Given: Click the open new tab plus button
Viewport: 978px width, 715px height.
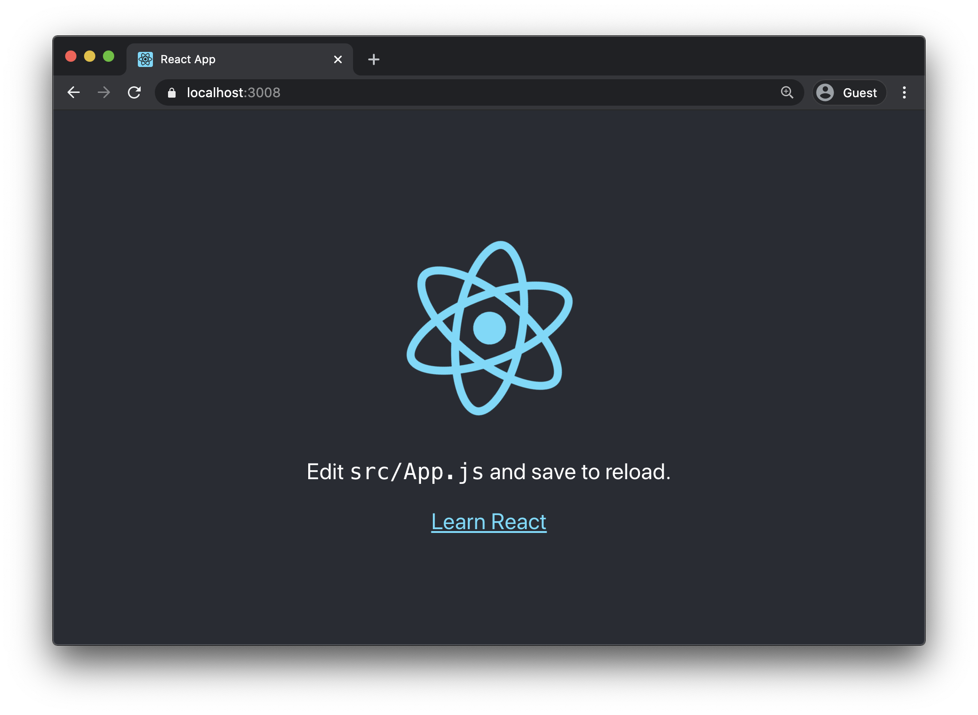Looking at the screenshot, I should tap(373, 59).
